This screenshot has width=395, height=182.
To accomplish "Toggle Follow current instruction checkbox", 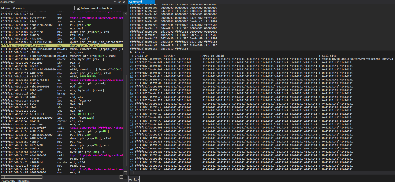I will [78, 8].
